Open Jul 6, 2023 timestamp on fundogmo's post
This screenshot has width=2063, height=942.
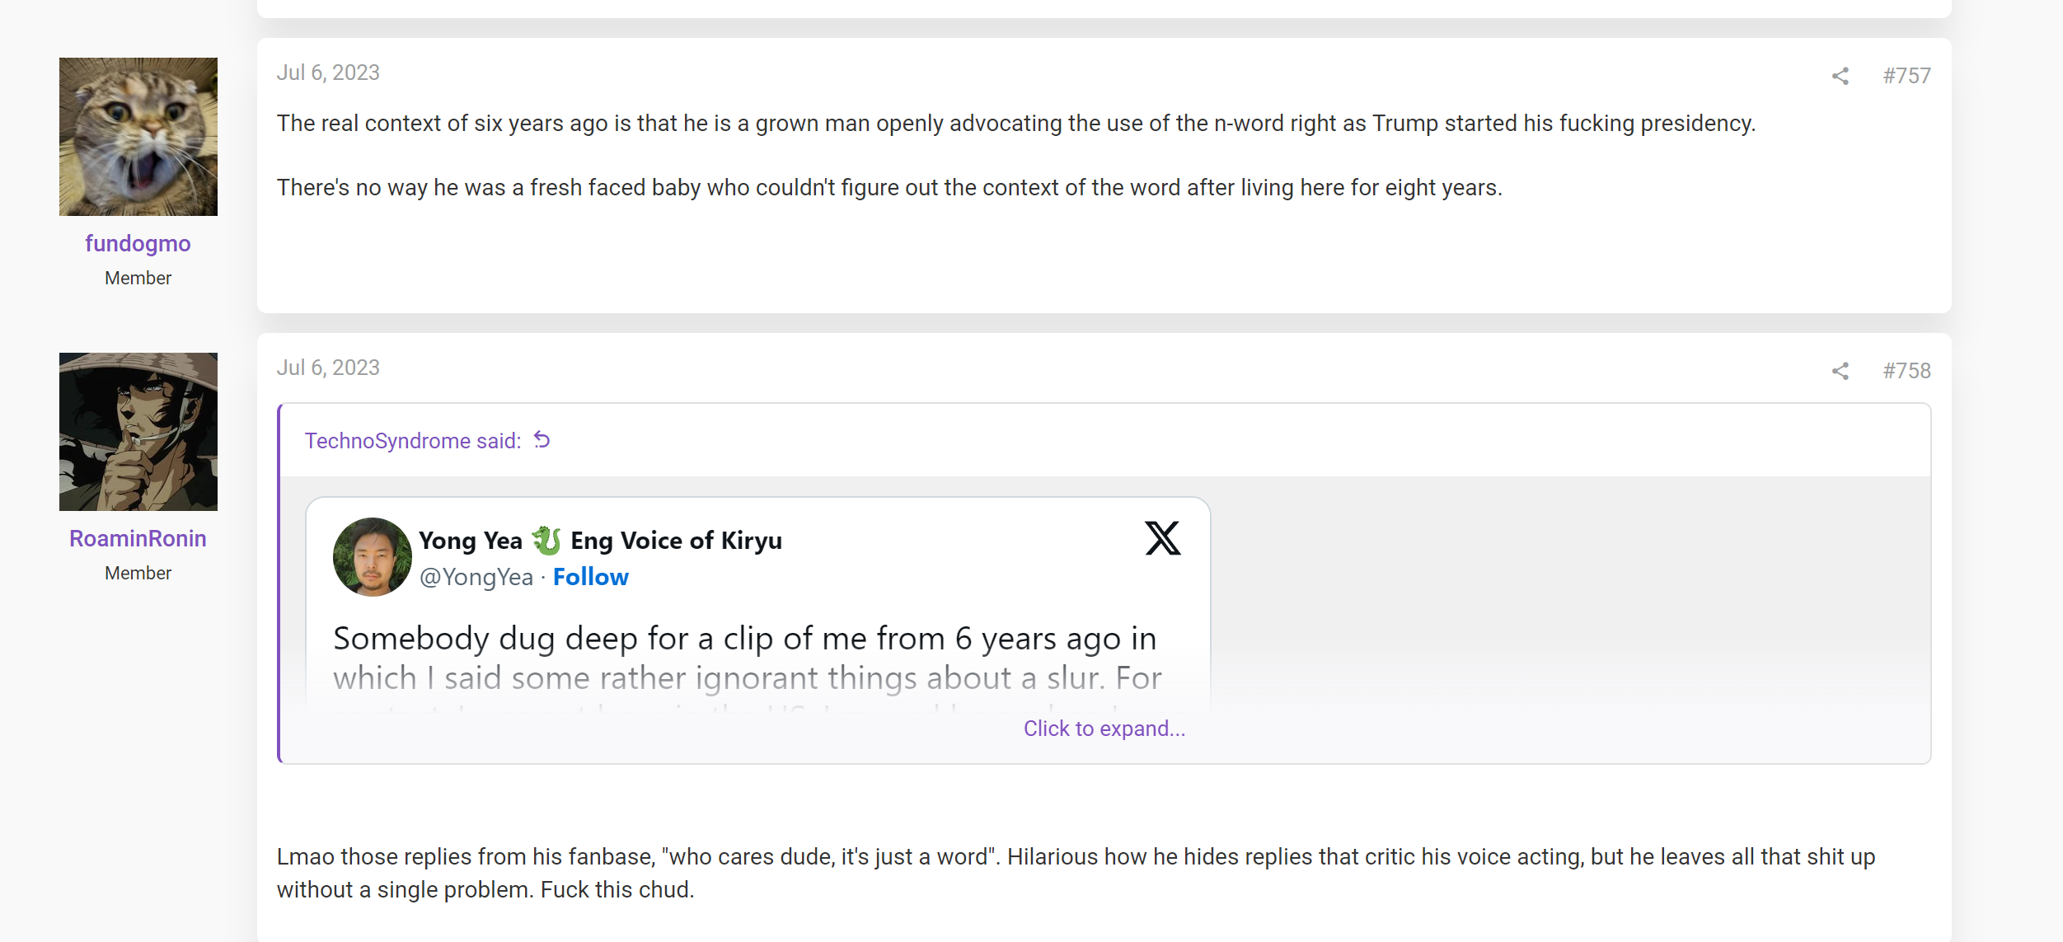point(328,73)
